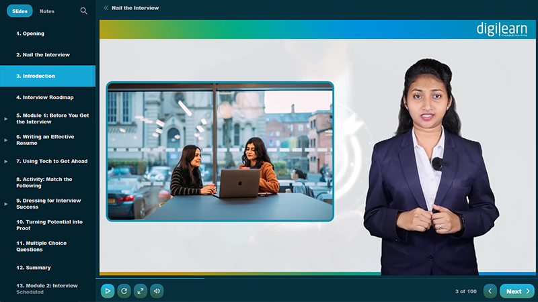
Task: Select the Slides tab
Action: pyautogui.click(x=20, y=11)
